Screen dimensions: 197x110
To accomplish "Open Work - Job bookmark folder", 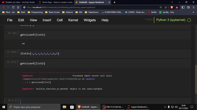I will (x=8, y=12).
